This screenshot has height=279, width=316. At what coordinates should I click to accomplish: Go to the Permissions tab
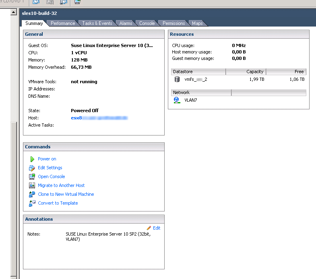click(174, 23)
